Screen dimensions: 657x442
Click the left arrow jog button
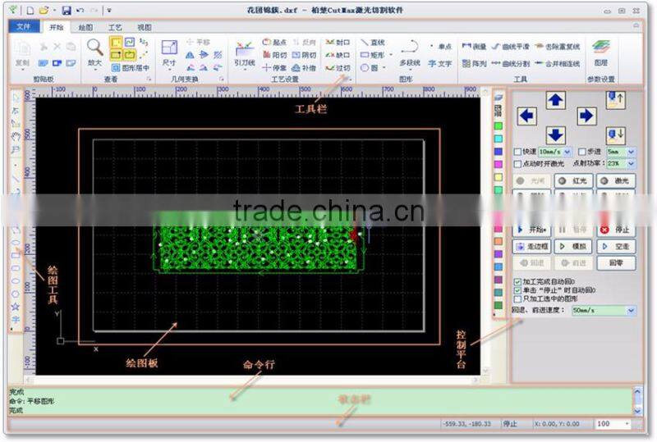[x=526, y=116]
